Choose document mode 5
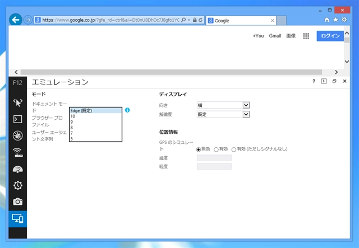 [x=95, y=139]
